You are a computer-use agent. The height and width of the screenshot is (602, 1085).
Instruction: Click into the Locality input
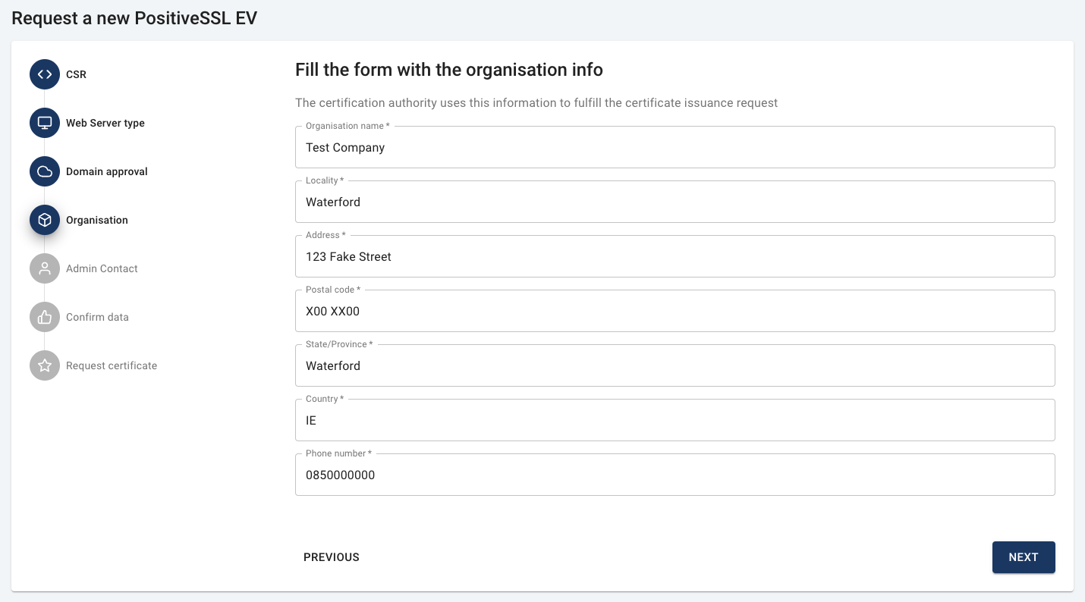click(675, 202)
